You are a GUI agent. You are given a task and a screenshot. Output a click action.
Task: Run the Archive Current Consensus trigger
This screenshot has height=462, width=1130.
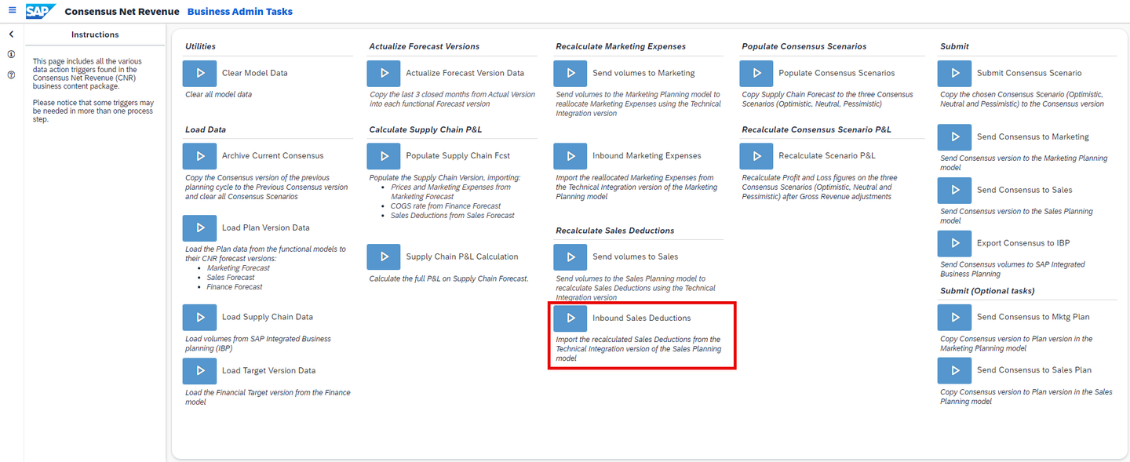click(199, 156)
